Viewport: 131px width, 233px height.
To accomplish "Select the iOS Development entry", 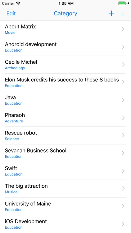I will click(65, 224).
